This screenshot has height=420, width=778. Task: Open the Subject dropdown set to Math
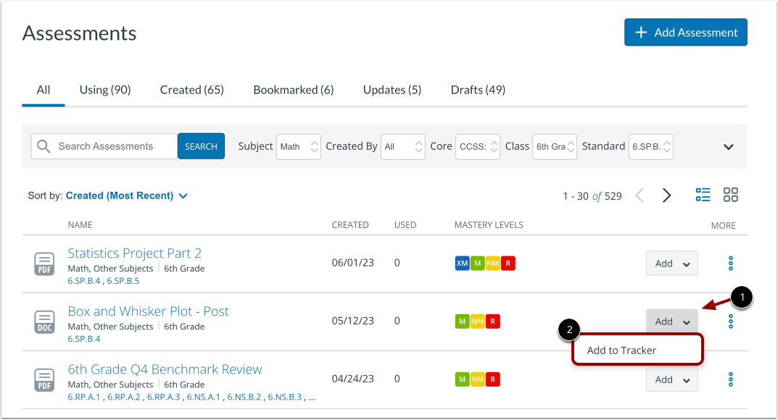point(298,146)
